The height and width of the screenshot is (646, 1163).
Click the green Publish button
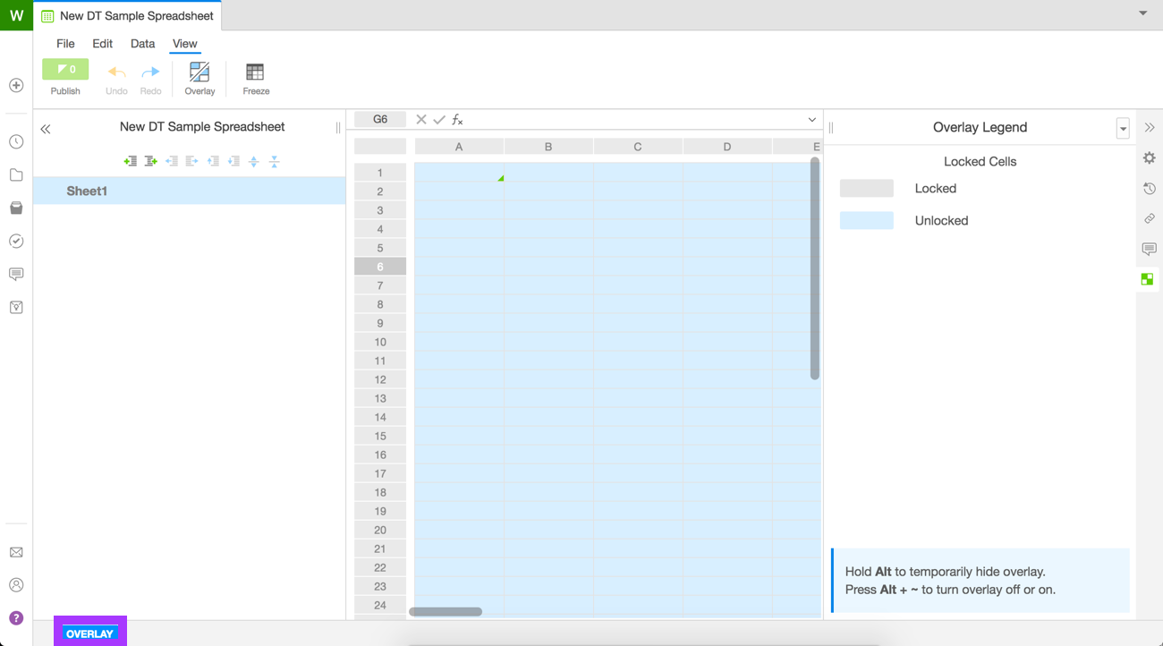[x=65, y=70]
